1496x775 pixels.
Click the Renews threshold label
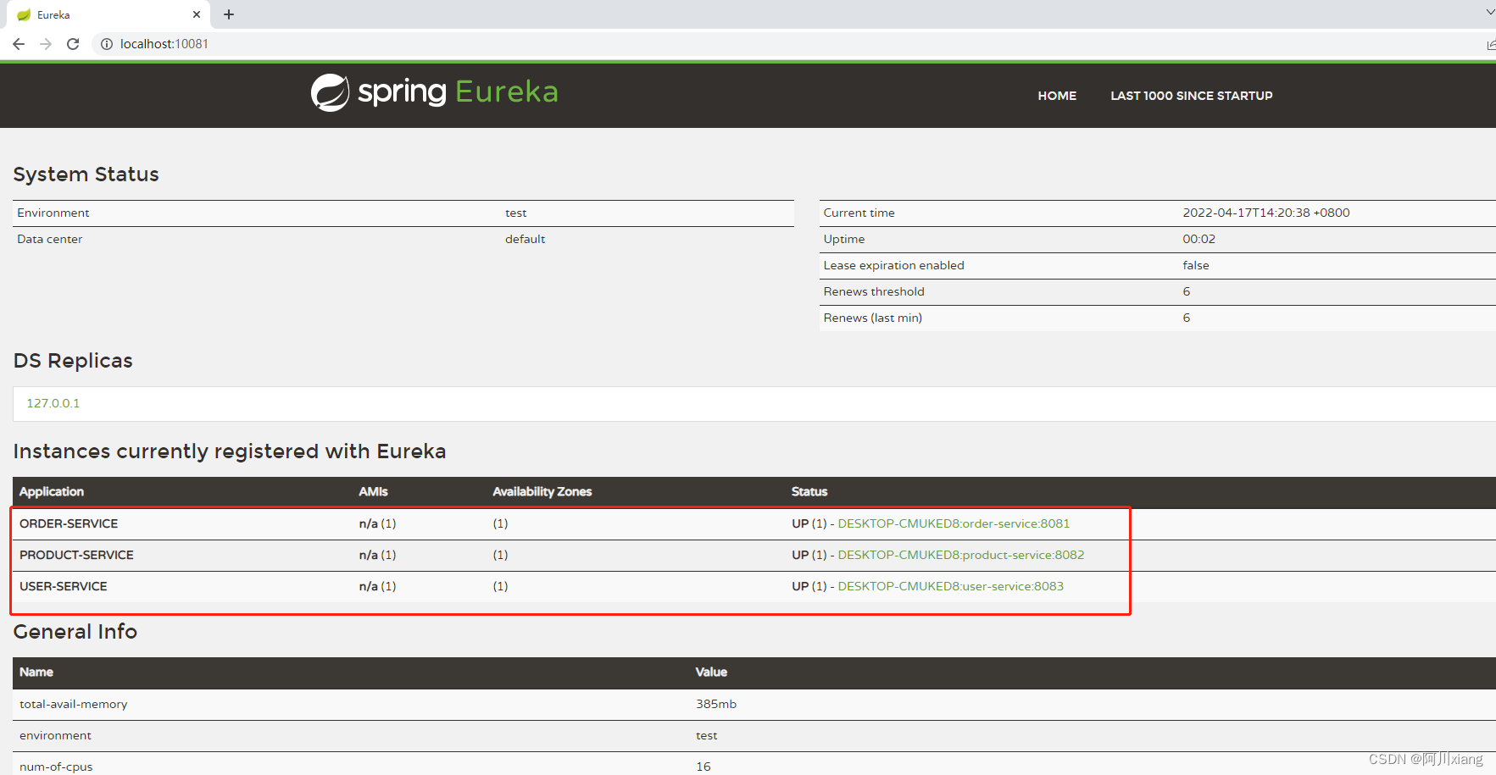tap(874, 291)
